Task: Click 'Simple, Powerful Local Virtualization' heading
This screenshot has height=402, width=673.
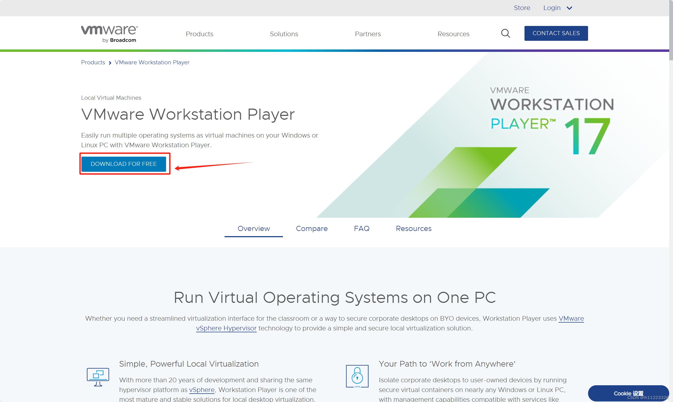Action: tap(189, 364)
